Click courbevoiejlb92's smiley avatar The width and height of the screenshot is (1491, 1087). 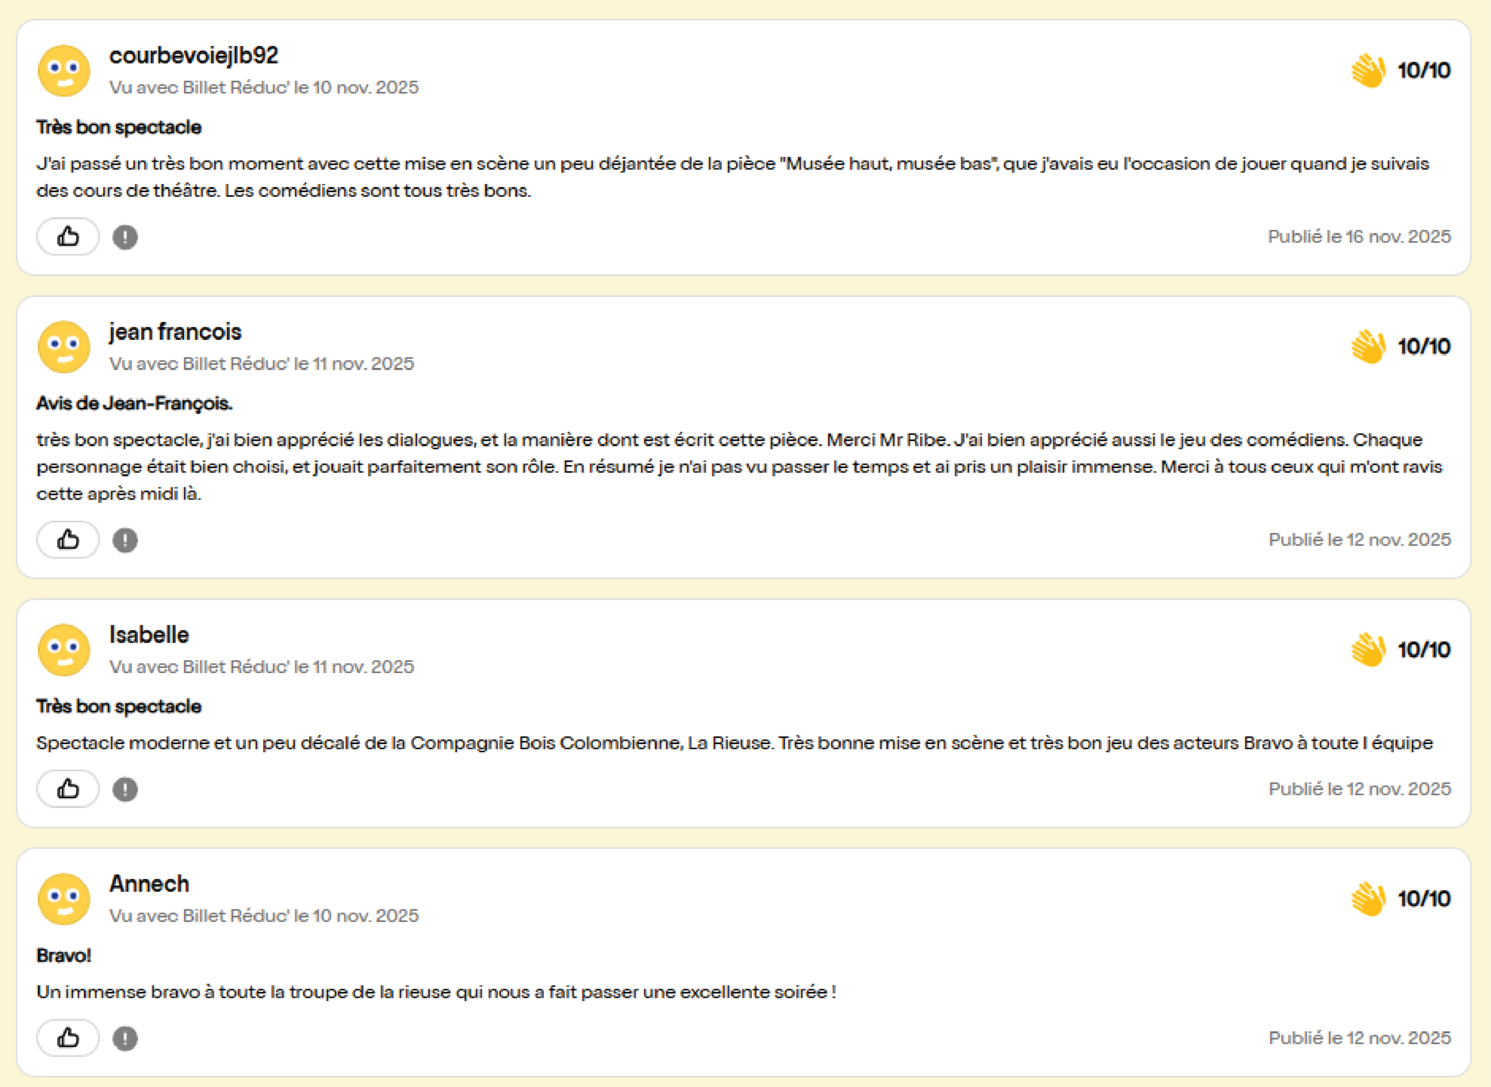click(64, 70)
